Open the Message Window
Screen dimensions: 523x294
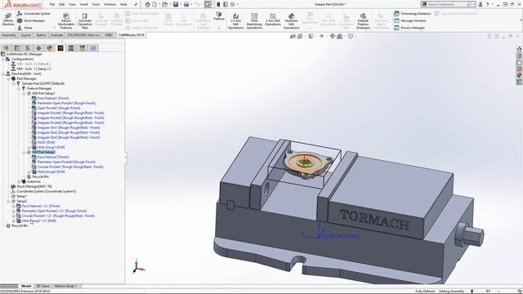coord(410,20)
